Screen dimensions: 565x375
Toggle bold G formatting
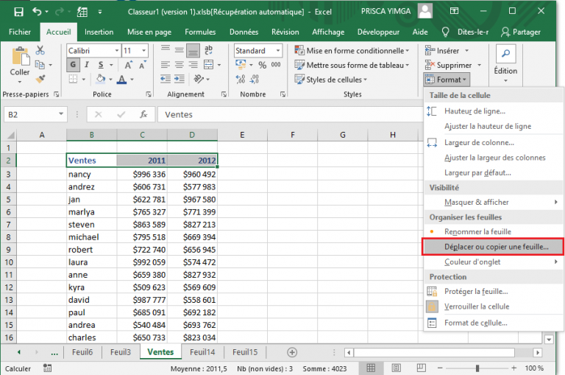point(73,65)
